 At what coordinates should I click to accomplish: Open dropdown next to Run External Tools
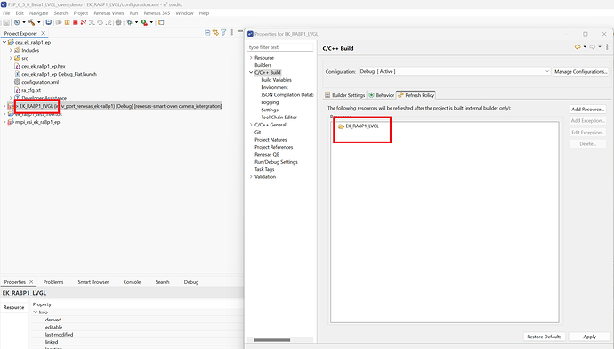pyautogui.click(x=151, y=22)
